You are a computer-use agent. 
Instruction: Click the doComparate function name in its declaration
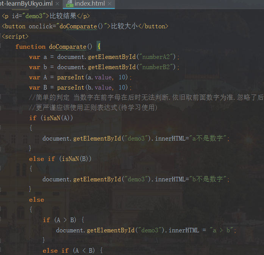click(x=68, y=47)
